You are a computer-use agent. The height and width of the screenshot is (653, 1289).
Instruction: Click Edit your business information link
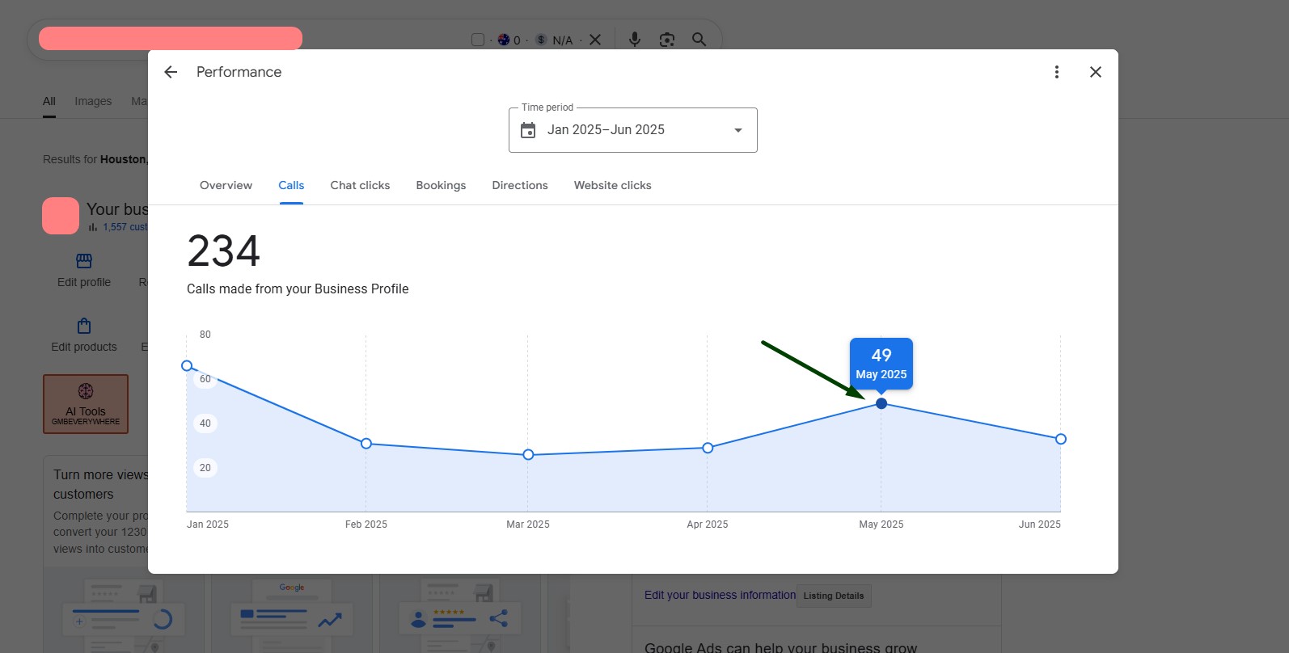pos(720,595)
